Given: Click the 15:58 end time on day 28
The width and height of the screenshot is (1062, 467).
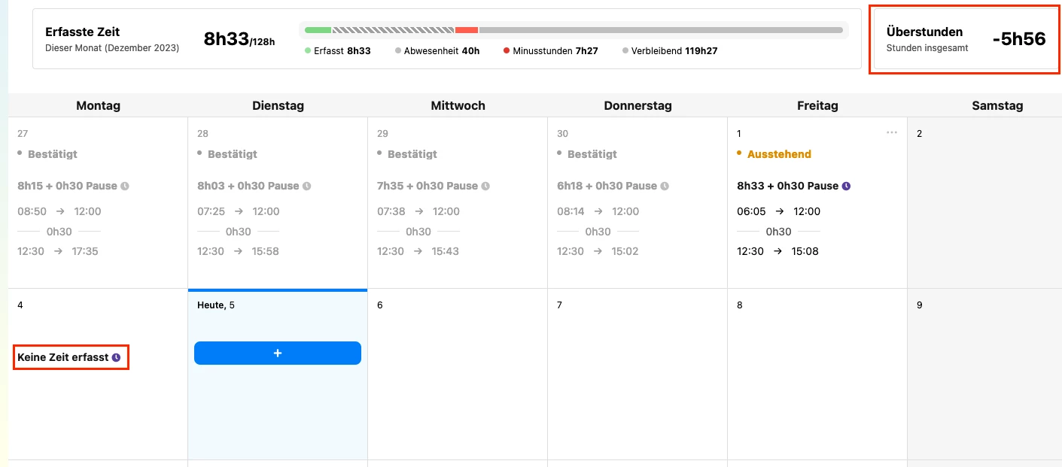Looking at the screenshot, I should point(266,251).
